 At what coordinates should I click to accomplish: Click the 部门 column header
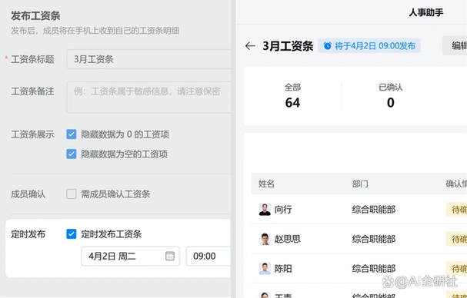[360, 184]
